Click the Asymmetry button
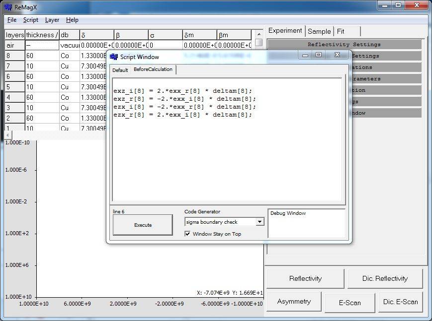Screen dimensions: 432x321 pos(293,301)
